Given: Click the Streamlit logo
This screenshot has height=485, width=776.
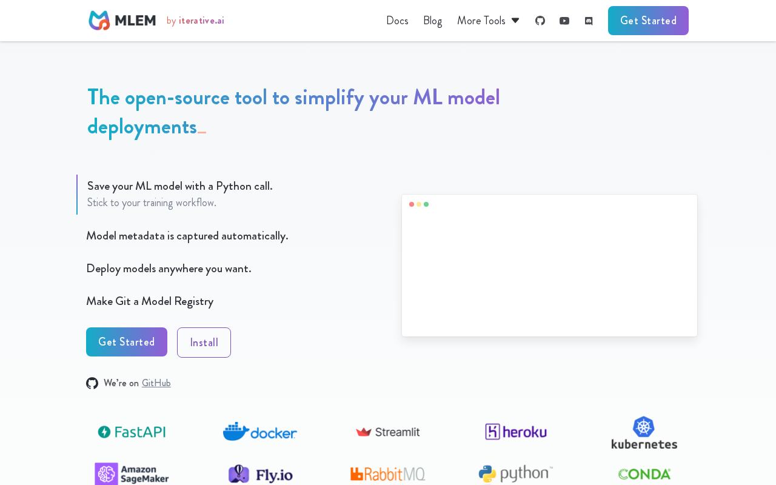Looking at the screenshot, I should tap(388, 432).
